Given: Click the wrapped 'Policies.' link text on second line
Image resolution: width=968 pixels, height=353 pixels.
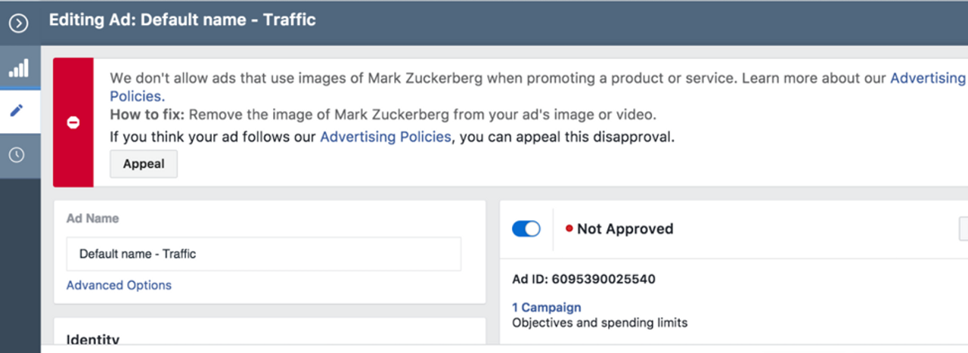Looking at the screenshot, I should point(137,97).
